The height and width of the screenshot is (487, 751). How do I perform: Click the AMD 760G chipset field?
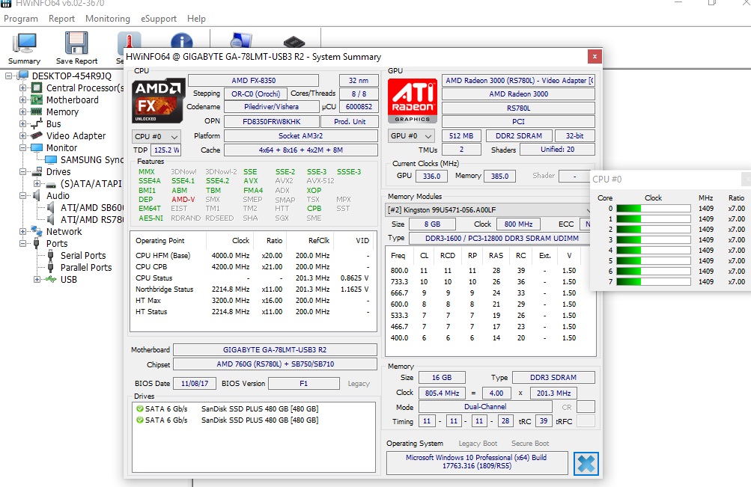(275, 364)
